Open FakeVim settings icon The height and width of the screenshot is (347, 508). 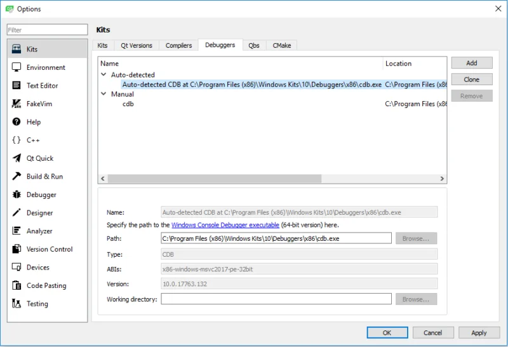(x=17, y=104)
